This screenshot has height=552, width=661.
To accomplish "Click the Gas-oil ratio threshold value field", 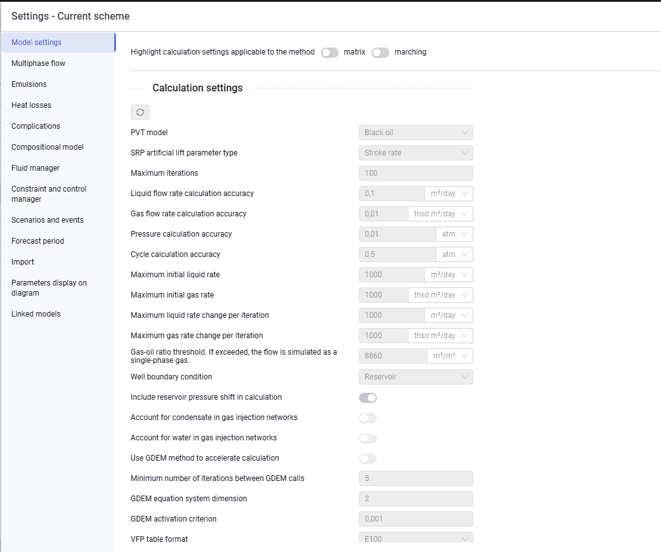I will (x=393, y=356).
